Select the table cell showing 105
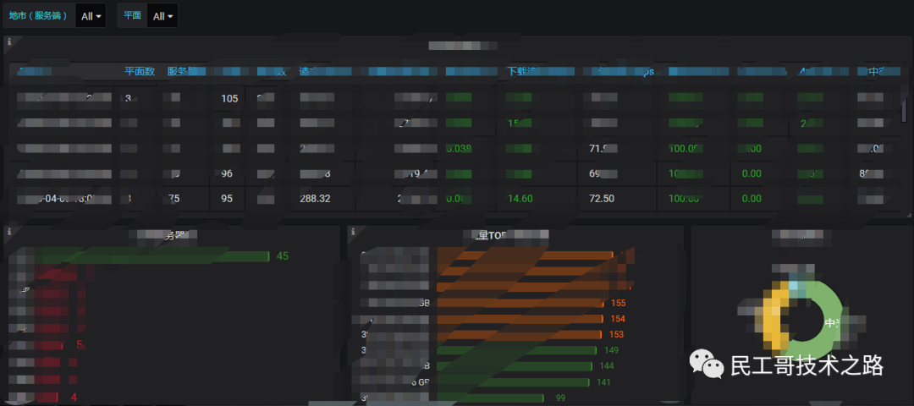The width and height of the screenshot is (914, 406). coord(229,98)
